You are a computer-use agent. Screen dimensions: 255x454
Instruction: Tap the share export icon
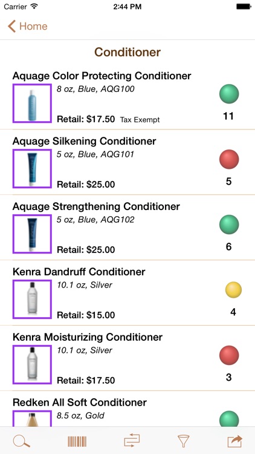[235, 441]
